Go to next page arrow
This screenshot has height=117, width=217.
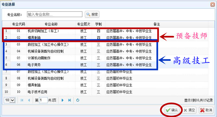pyautogui.click(x=63, y=100)
